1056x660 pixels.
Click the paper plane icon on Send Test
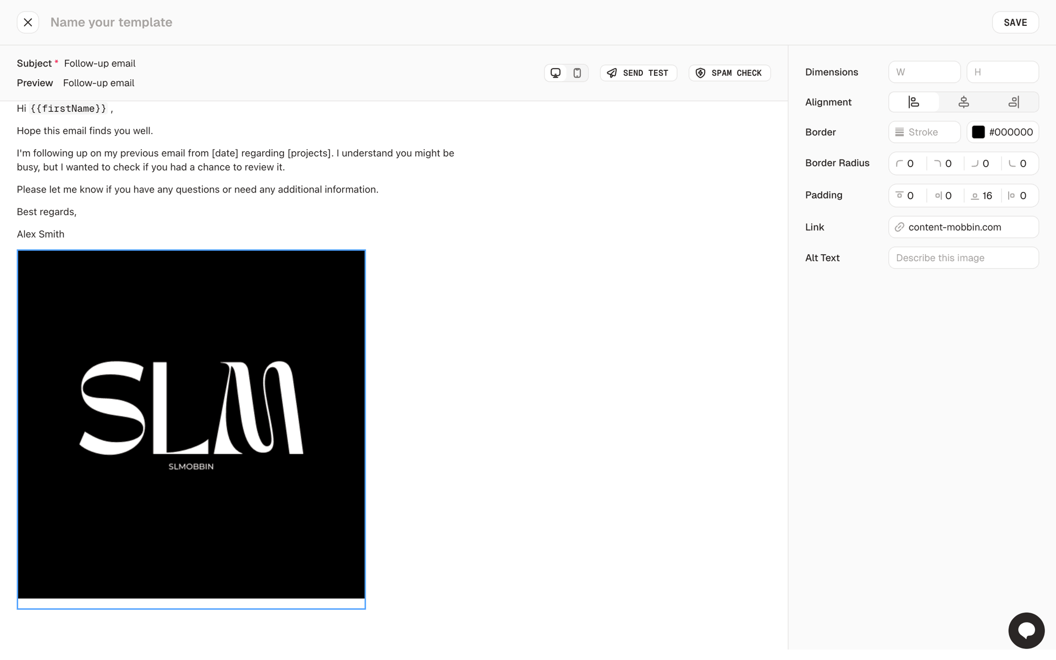[612, 73]
